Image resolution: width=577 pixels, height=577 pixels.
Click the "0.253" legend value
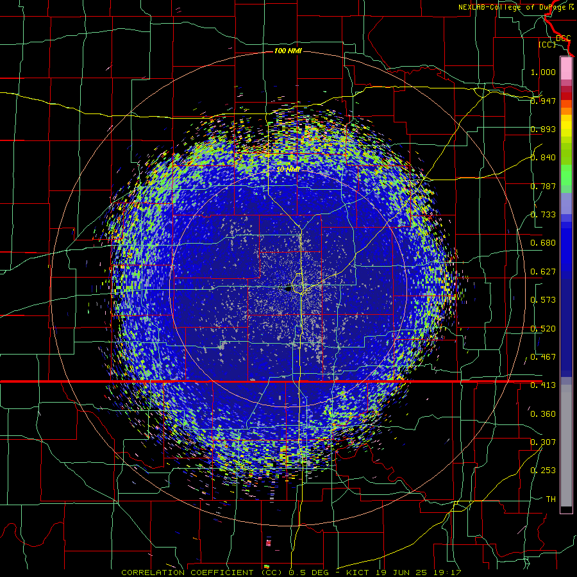pyautogui.click(x=543, y=471)
